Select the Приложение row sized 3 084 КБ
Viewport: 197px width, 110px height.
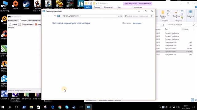click(174, 52)
